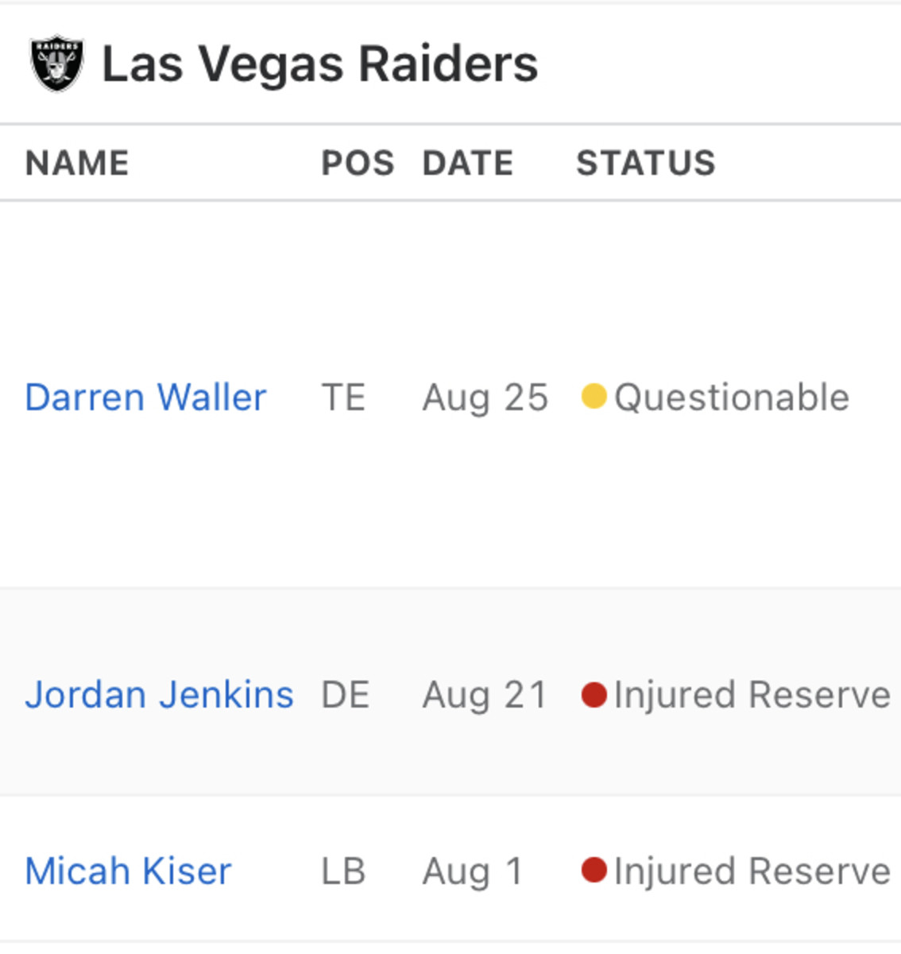
Task: Open Darren Waller's player page
Action: (x=145, y=397)
